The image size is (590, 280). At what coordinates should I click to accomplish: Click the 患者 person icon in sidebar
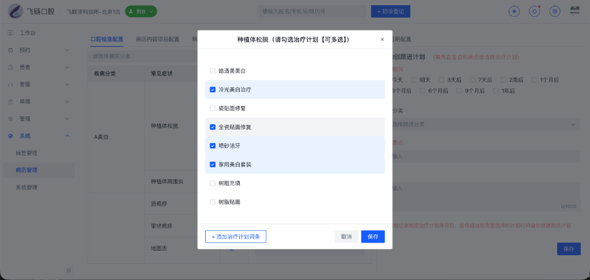(x=10, y=67)
